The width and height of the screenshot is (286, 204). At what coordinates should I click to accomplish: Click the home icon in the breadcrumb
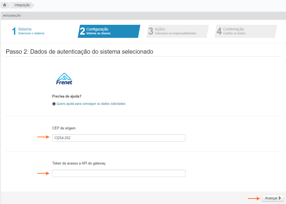(4, 5)
